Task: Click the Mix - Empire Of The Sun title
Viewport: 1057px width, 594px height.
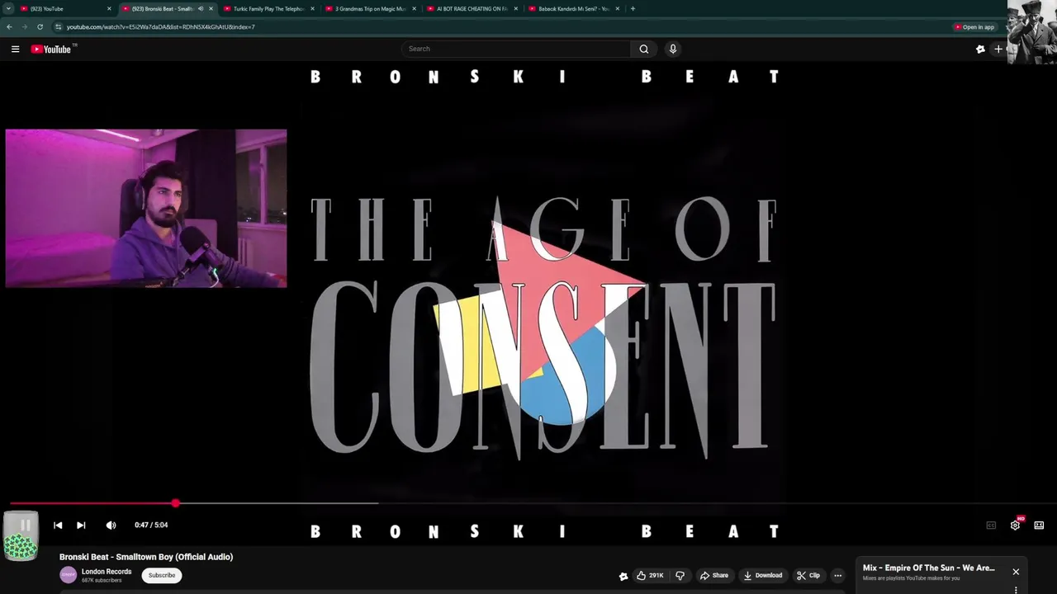Action: pyautogui.click(x=929, y=568)
